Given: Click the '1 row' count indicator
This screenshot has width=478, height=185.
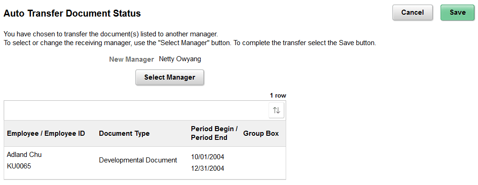Looking at the screenshot, I should [278, 96].
